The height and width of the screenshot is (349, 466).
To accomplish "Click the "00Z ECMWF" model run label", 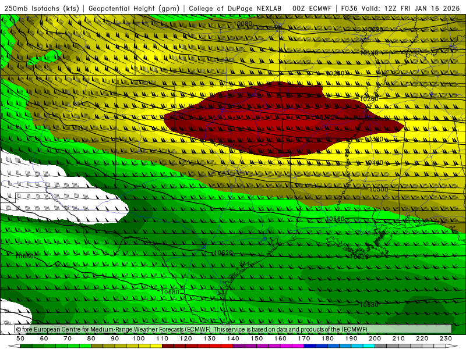I will tap(312, 8).
